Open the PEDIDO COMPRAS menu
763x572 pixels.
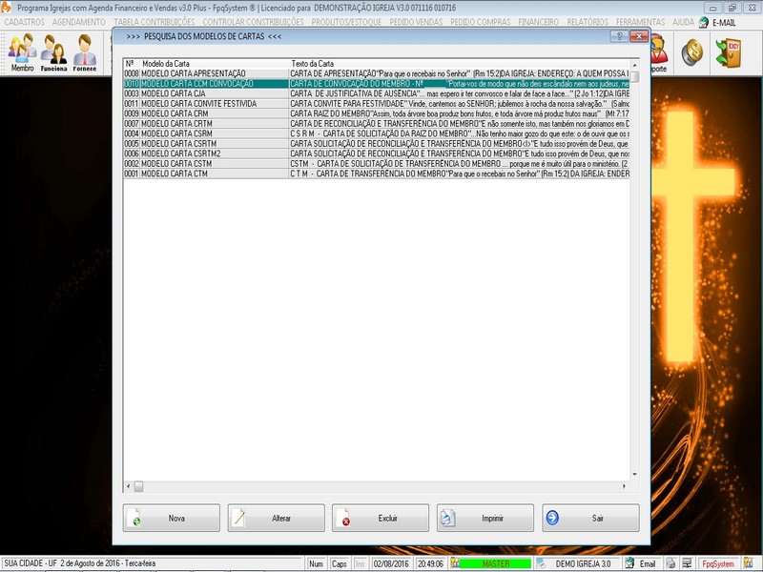point(481,22)
